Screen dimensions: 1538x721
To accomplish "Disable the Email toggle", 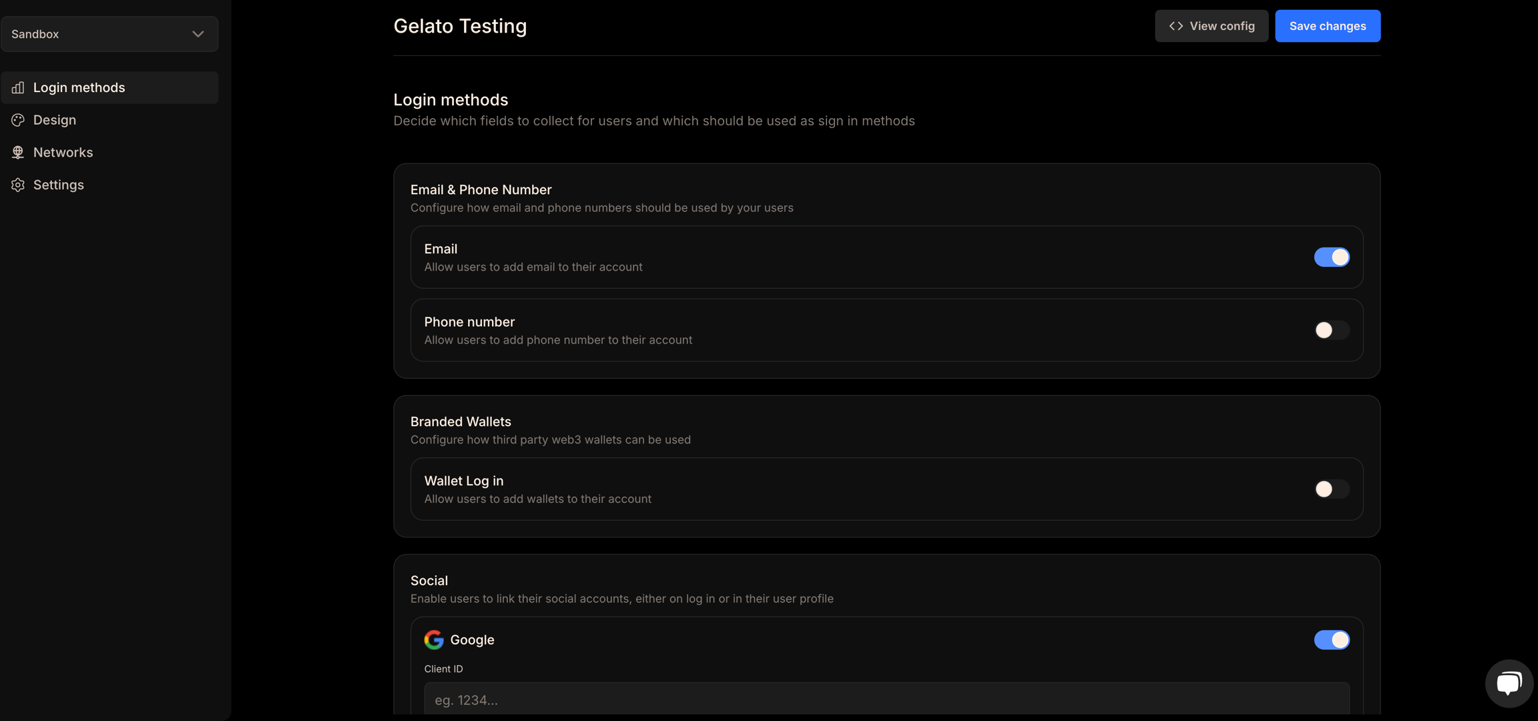I will (x=1332, y=257).
